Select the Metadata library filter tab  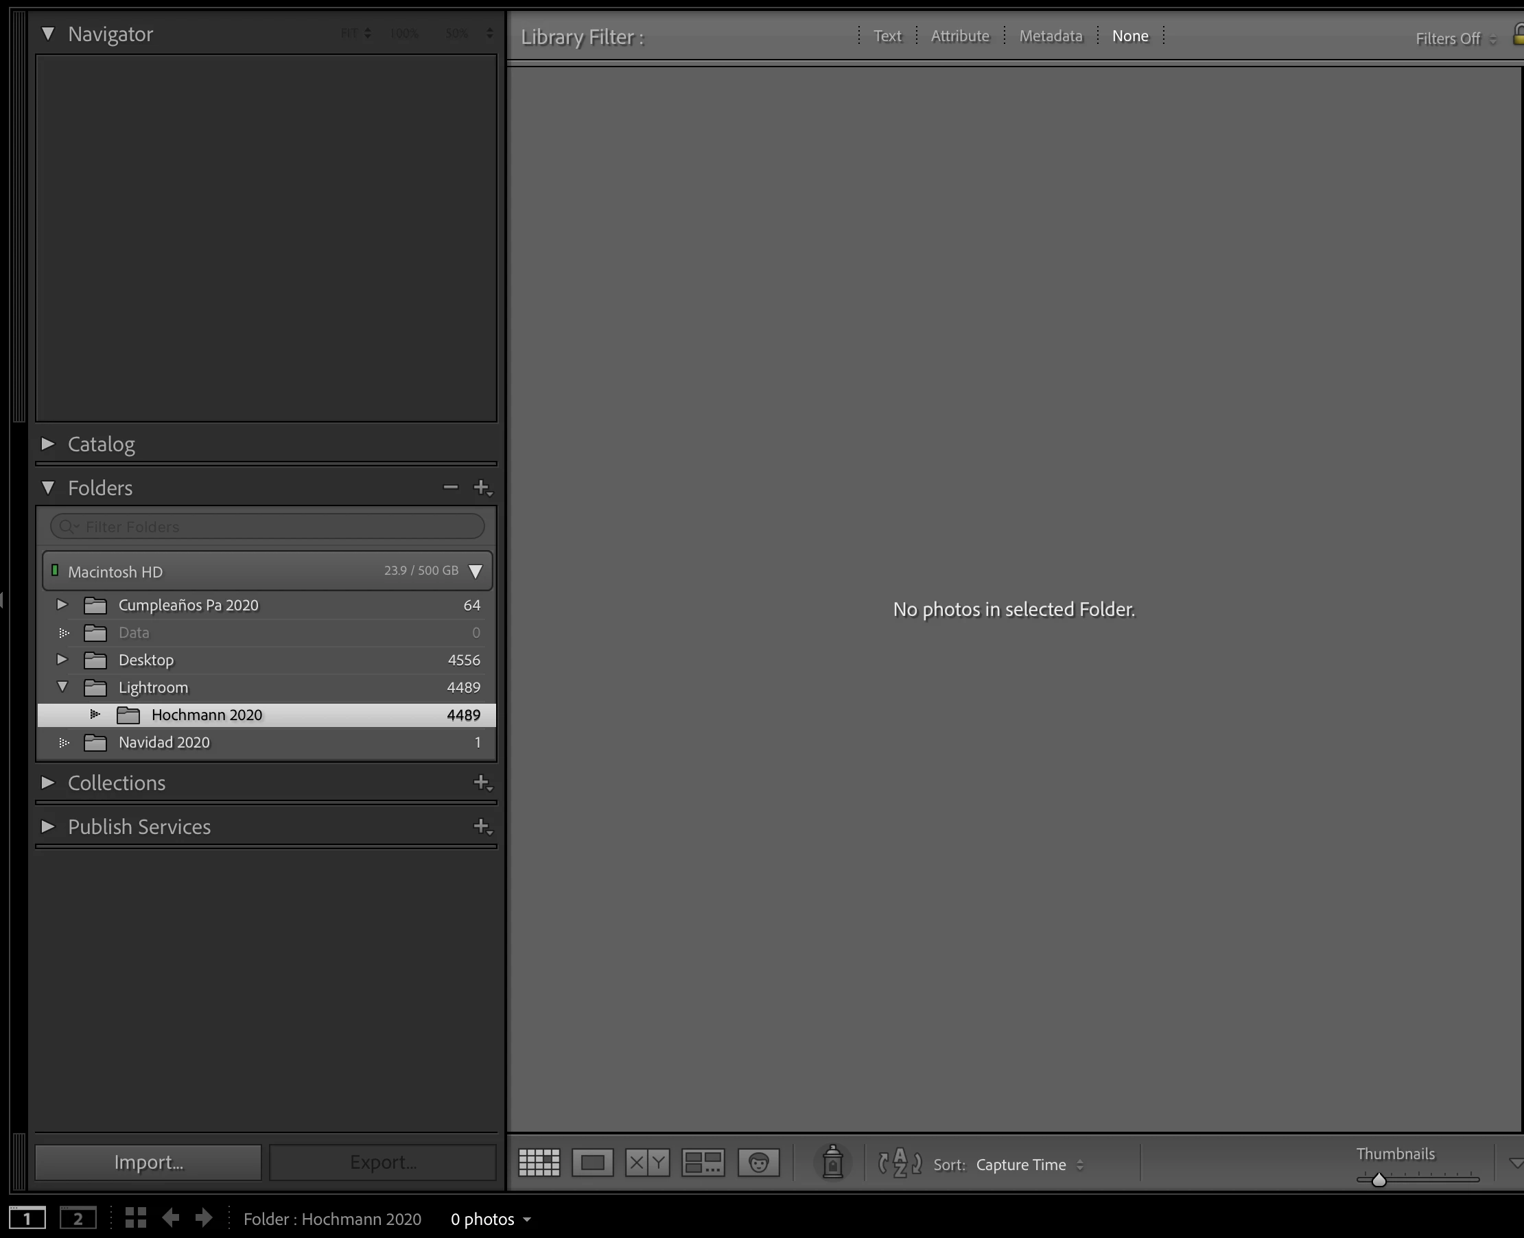[x=1051, y=36]
